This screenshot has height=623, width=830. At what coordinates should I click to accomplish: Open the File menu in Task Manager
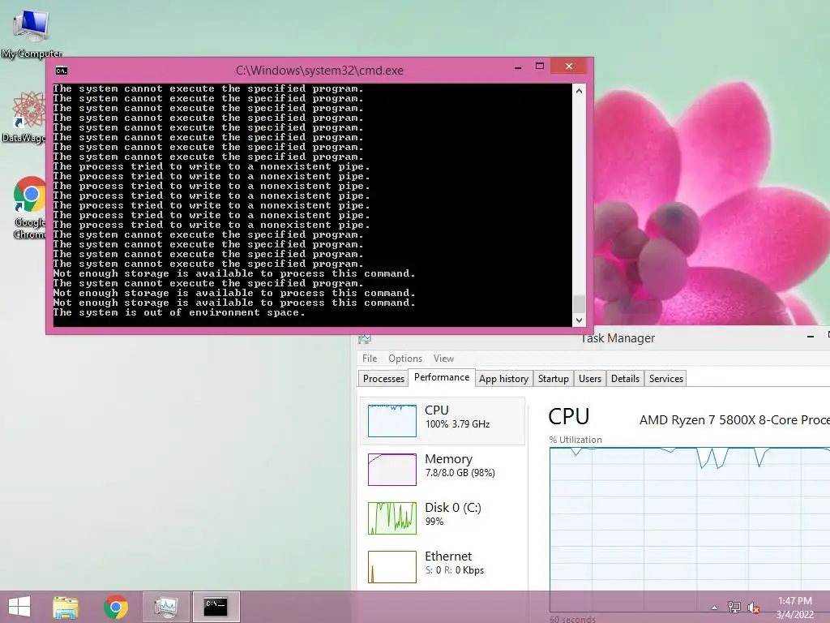coord(370,359)
